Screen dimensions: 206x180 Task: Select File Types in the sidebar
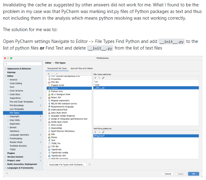(x=23, y=113)
